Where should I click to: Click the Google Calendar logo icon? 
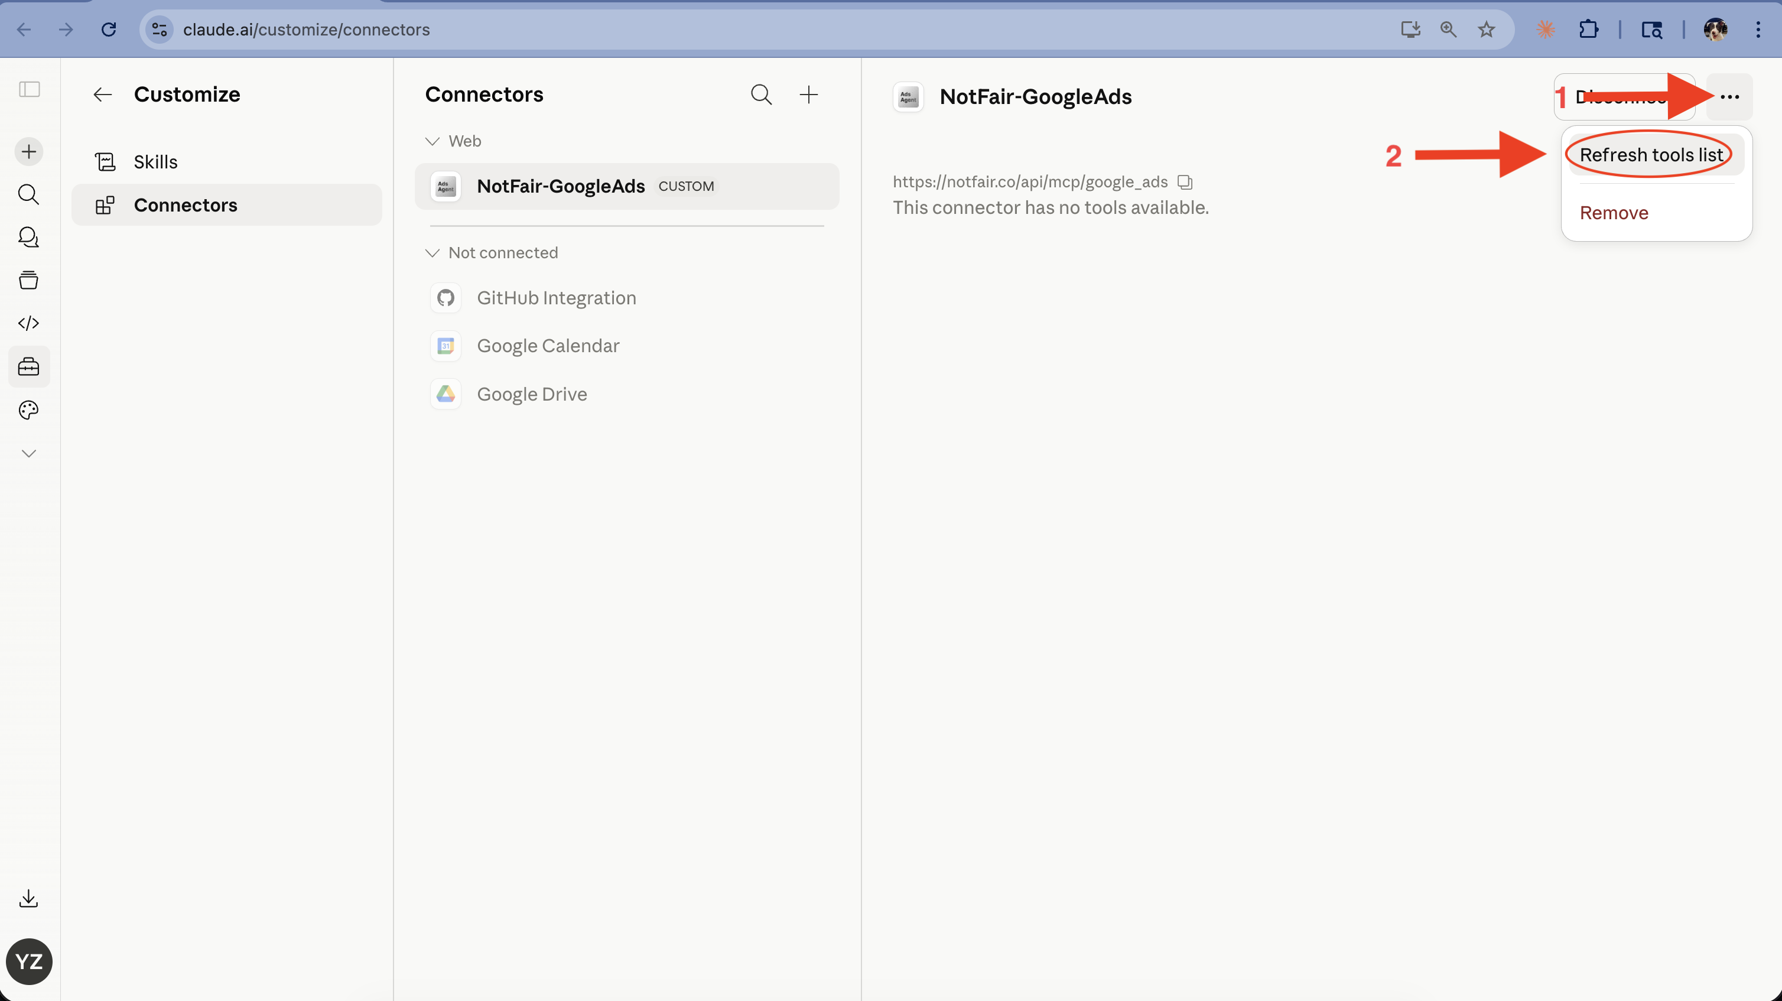(445, 346)
